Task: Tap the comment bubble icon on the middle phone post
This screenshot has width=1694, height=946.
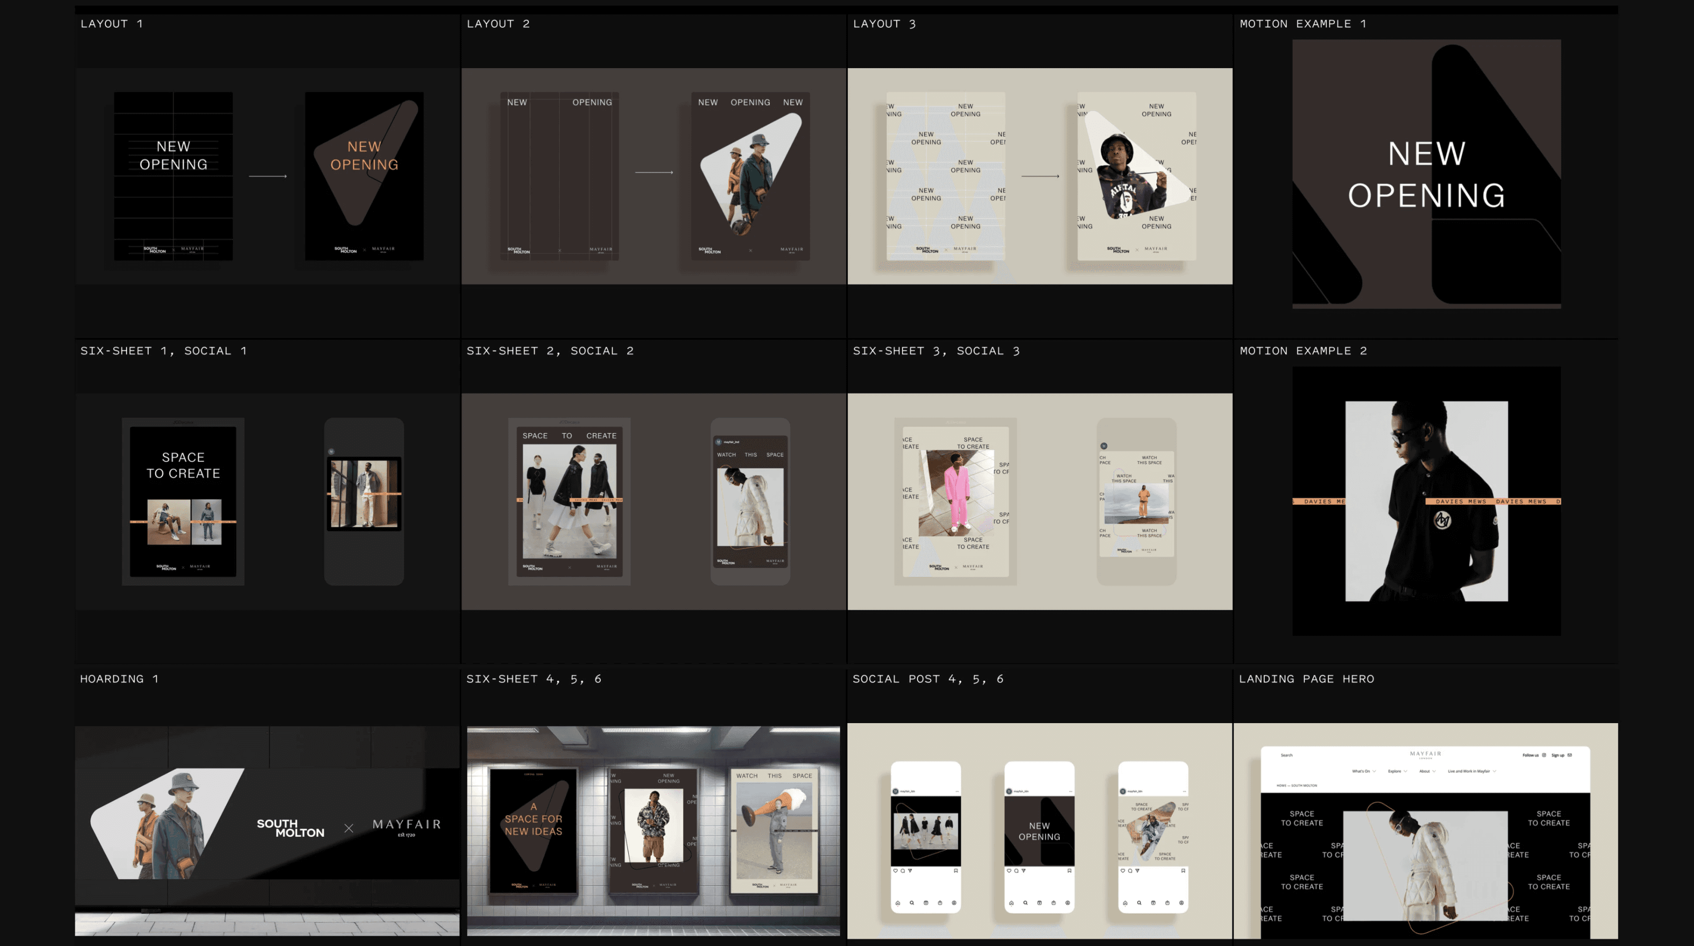Action: [1016, 870]
